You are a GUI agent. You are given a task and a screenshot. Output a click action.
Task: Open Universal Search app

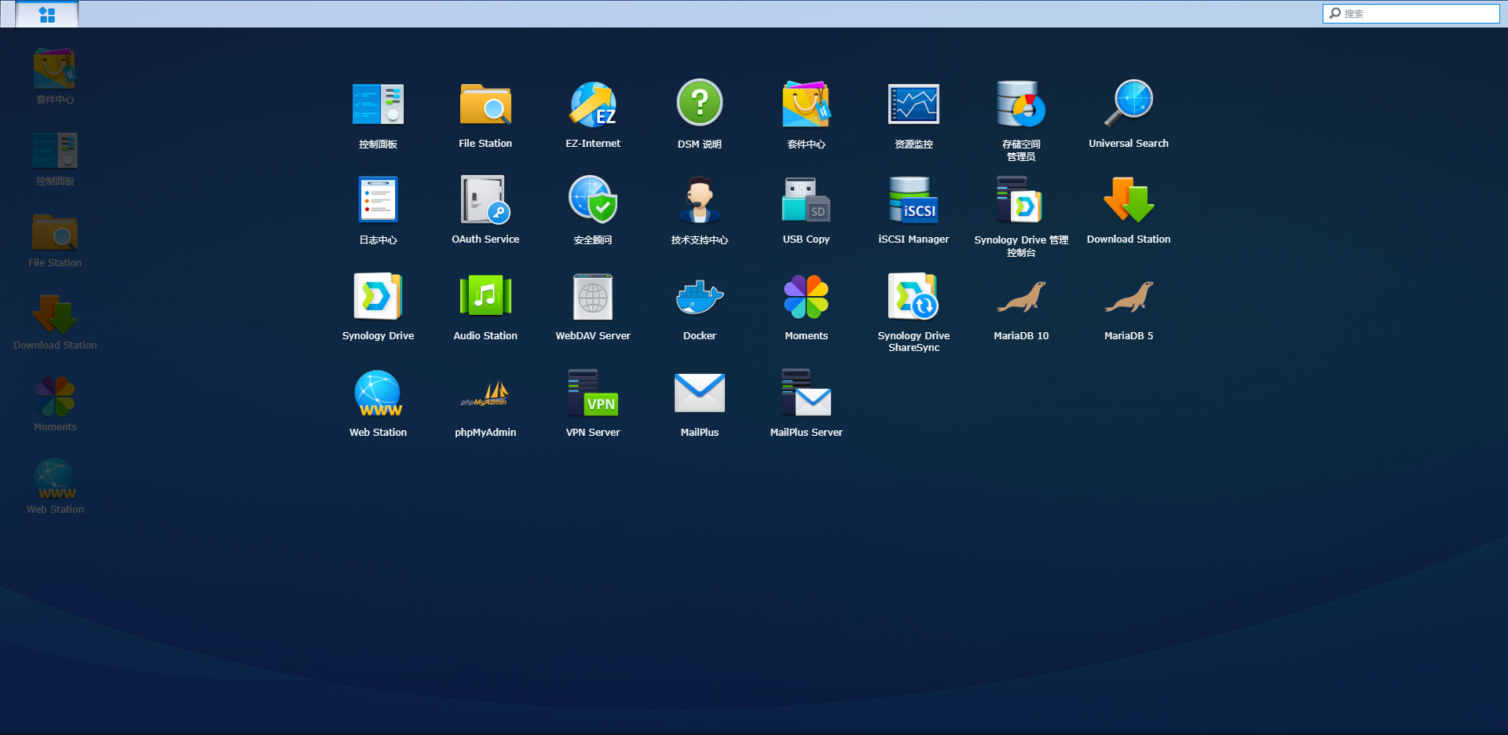(1129, 105)
